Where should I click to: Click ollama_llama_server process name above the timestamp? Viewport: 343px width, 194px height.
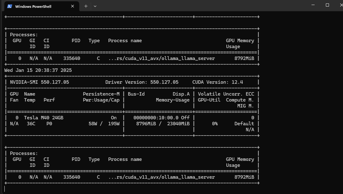click(x=188, y=58)
